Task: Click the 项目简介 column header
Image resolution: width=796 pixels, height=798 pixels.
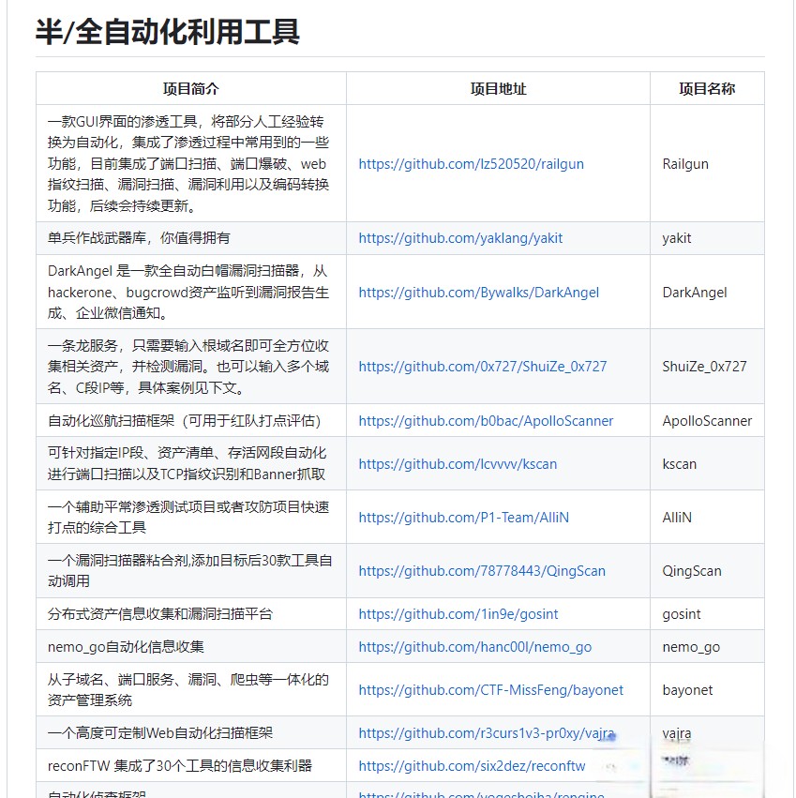Action: coord(191,89)
